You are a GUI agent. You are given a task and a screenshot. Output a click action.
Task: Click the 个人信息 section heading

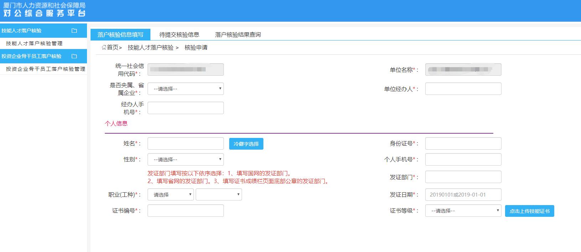tap(116, 123)
